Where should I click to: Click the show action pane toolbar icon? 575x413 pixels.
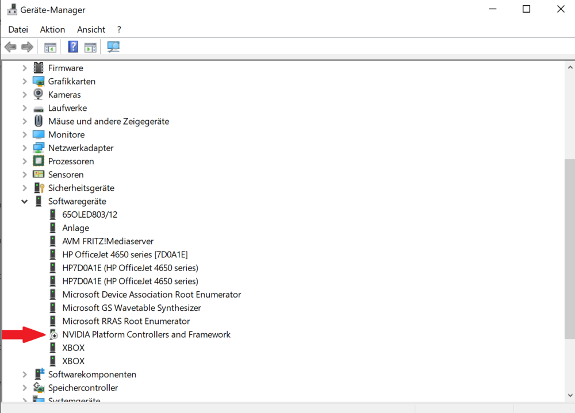click(x=90, y=47)
